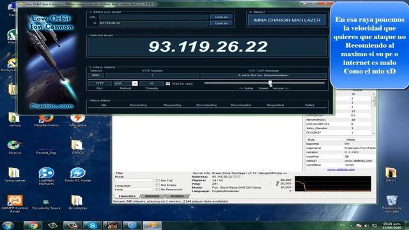Click the Mode filter text field
The image size is (409, 230).
click(x=134, y=180)
